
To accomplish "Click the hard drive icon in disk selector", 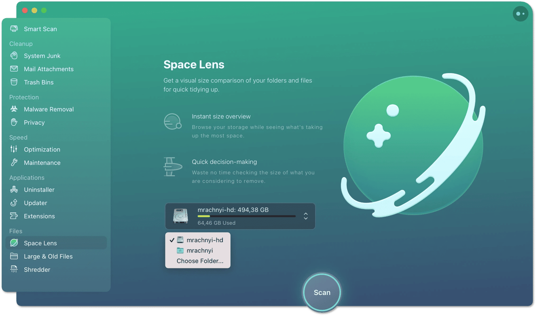I will [x=180, y=216].
